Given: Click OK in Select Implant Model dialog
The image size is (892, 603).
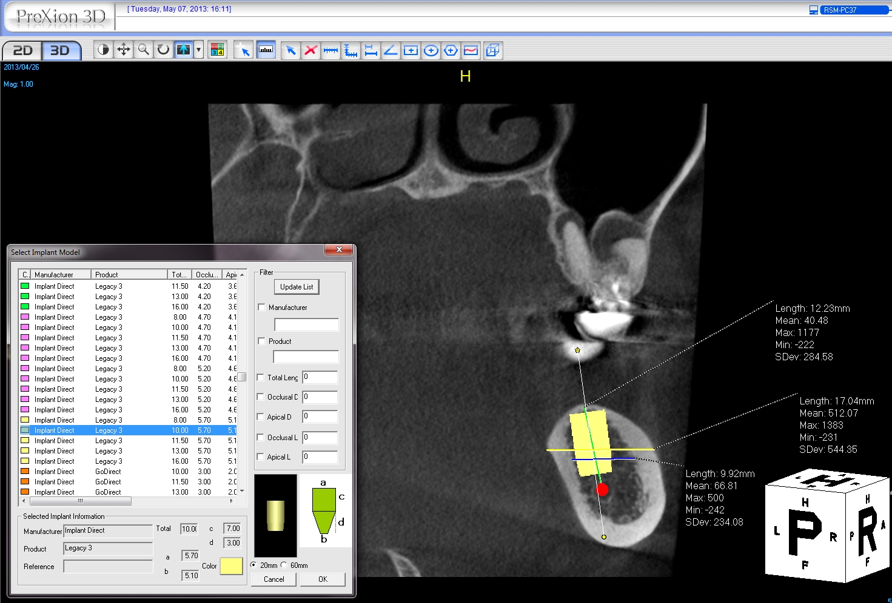Looking at the screenshot, I should [323, 579].
